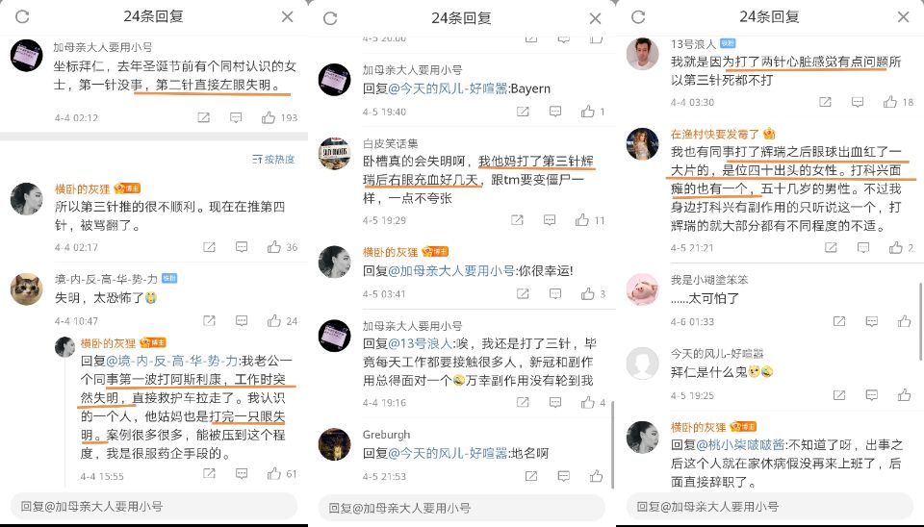Reply to comment posted 4-4 10:47
Screen dimensions: 924x527
coord(242,320)
